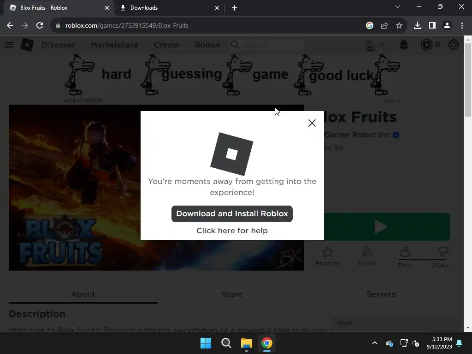This screenshot has width=472, height=354.
Task: Favorite the Blox Fruits experience
Action: tap(328, 256)
